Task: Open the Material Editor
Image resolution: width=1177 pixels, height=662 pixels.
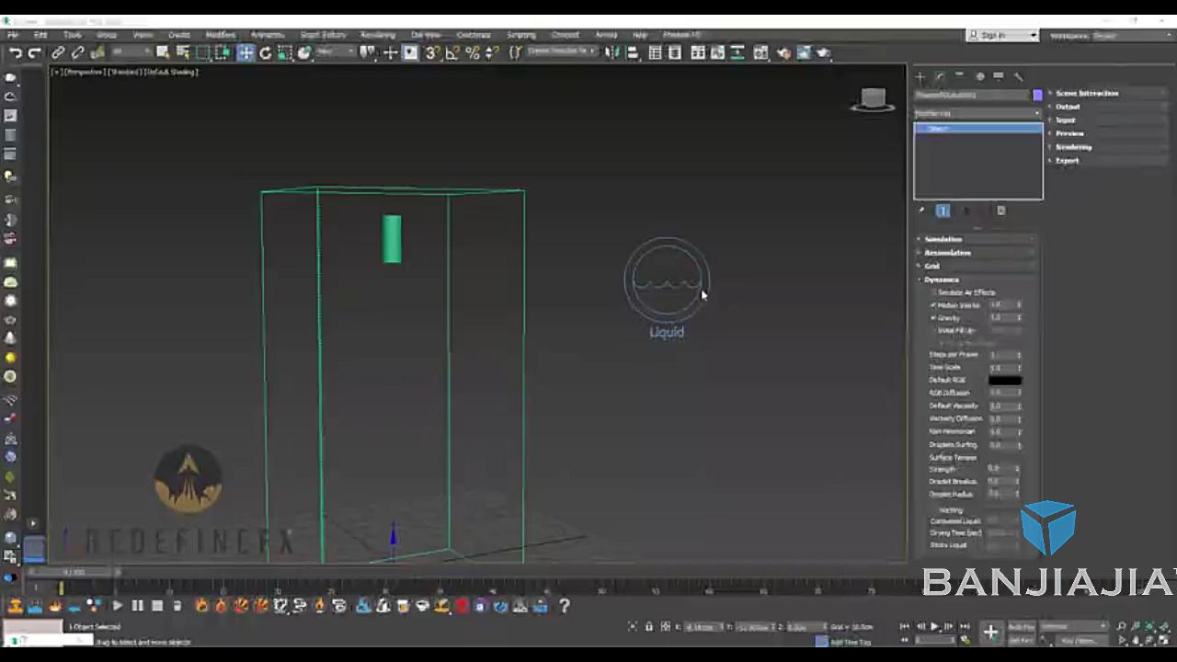Action: pos(783,52)
